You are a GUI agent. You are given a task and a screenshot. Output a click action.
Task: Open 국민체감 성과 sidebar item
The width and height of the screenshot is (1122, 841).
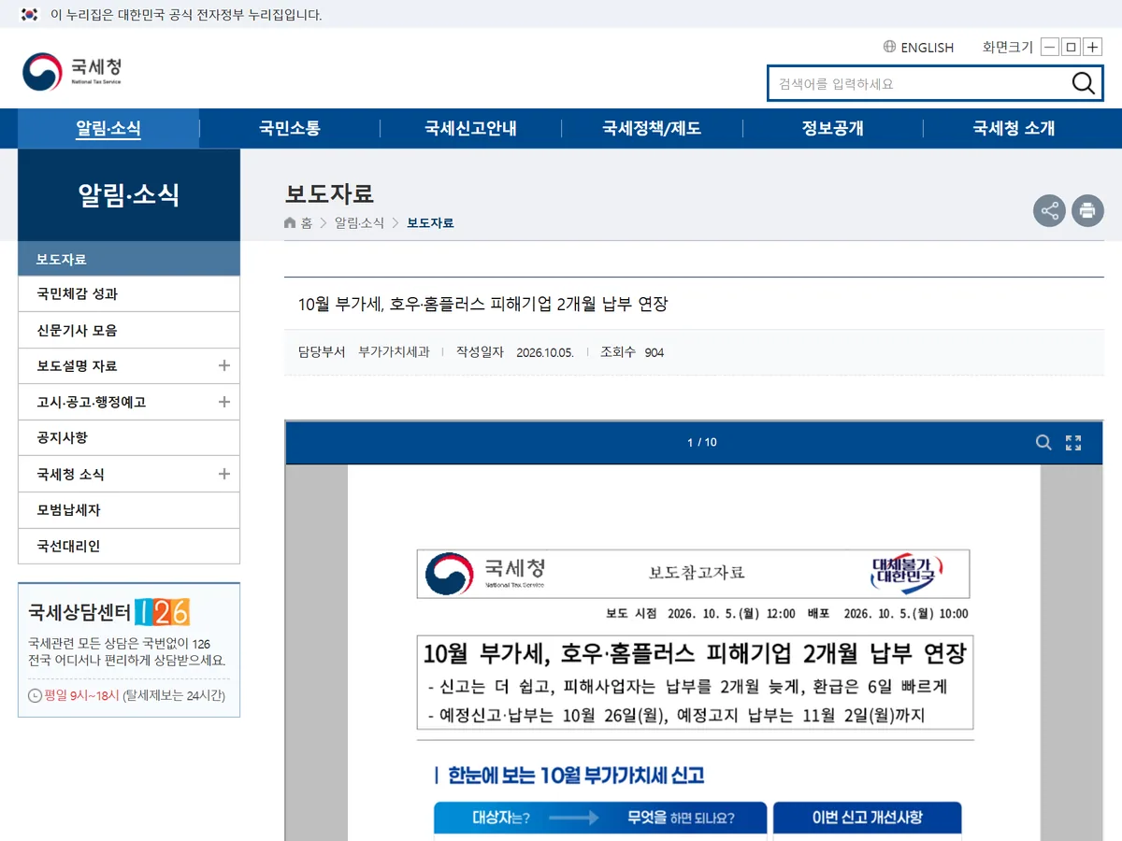click(129, 294)
